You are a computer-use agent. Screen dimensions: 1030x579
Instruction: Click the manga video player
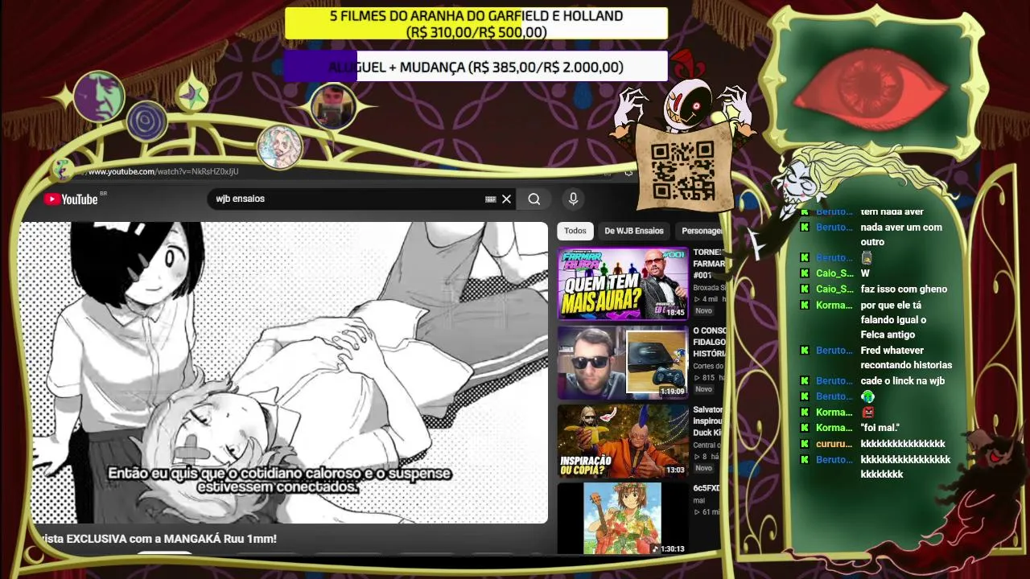[x=283, y=372]
